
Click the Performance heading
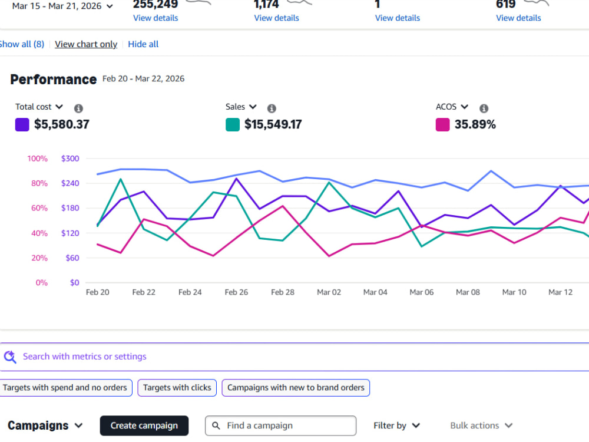pos(54,80)
